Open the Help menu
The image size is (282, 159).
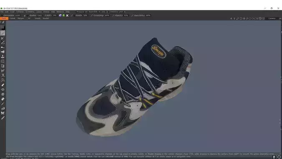(x=68, y=12)
